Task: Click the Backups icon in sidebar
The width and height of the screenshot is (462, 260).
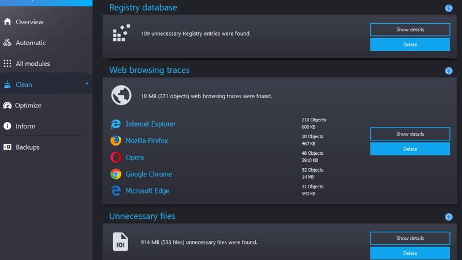Action: 8,147
